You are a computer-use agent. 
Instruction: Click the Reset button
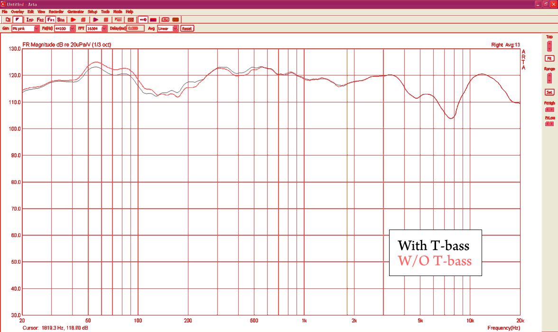coord(187,28)
